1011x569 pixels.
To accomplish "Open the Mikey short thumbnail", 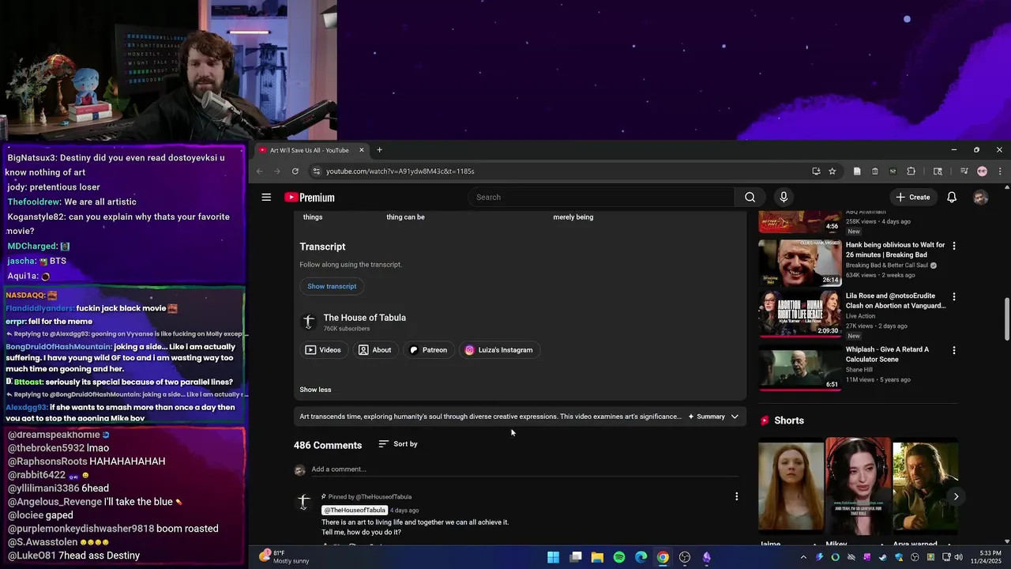I will (859, 486).
